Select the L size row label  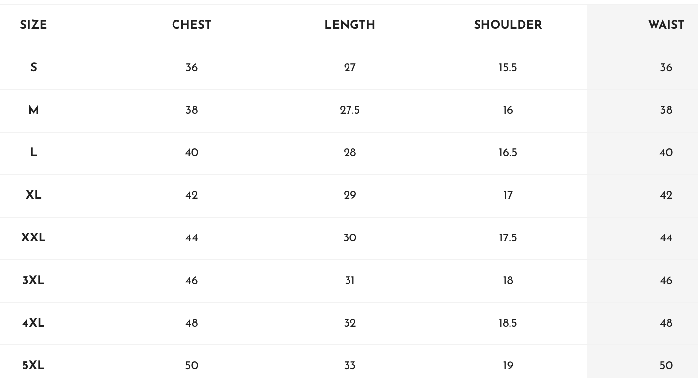34,152
